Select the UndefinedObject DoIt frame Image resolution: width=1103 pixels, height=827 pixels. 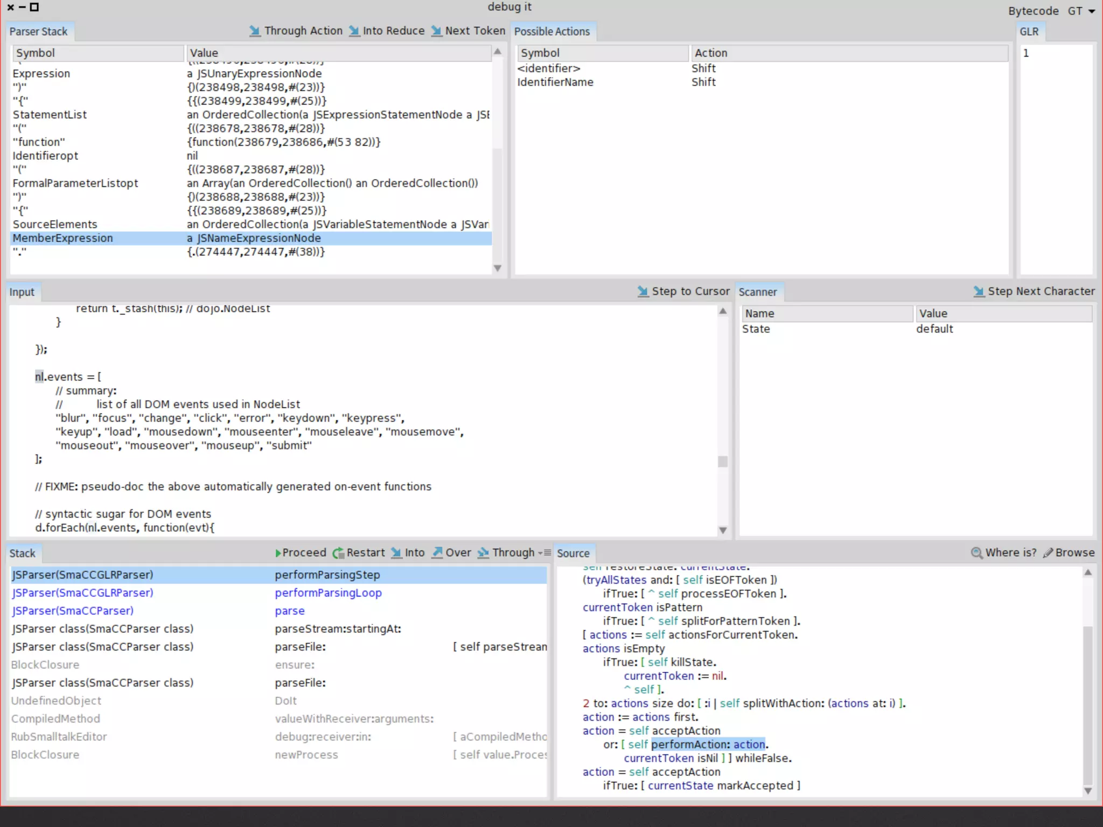278,701
